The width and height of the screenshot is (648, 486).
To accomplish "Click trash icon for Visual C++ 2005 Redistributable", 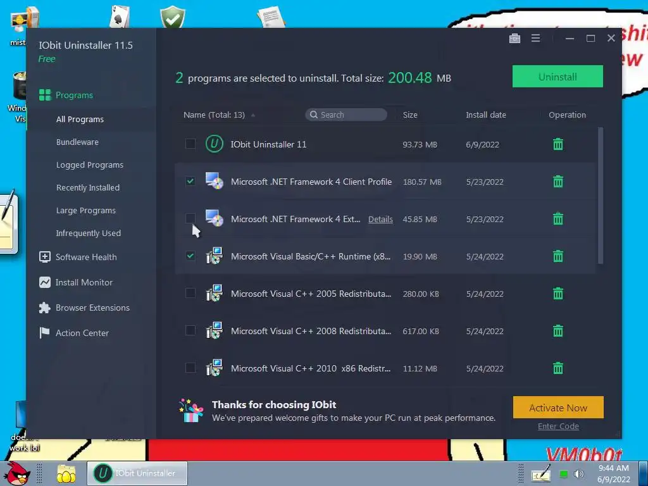I will [x=558, y=294].
